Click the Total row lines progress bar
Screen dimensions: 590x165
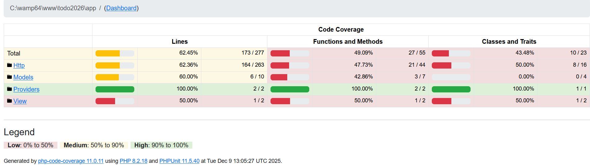pos(115,53)
